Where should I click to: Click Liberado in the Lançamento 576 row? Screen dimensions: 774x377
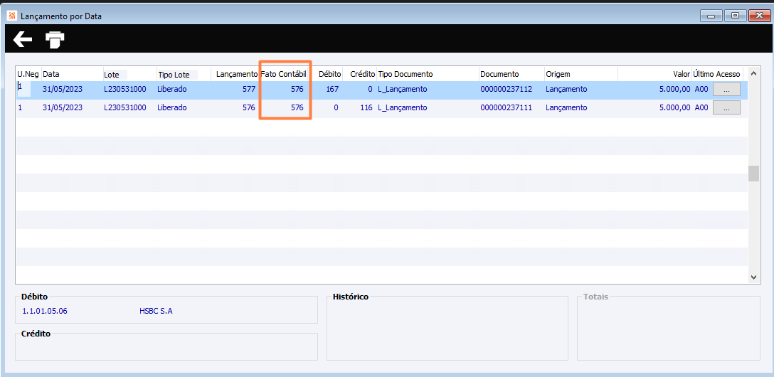(171, 107)
